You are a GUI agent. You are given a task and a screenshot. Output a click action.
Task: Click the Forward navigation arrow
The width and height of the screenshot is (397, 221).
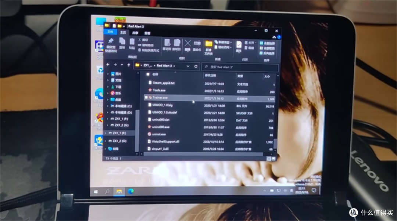click(115, 65)
